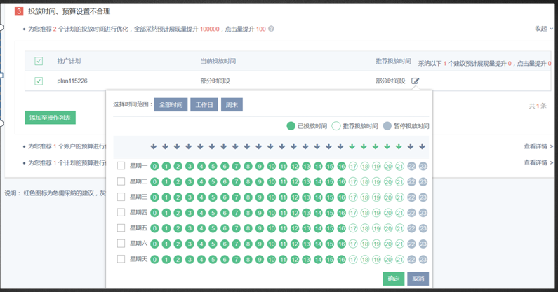
Task: Check the 星期天 row checkbox
Action: point(121,259)
